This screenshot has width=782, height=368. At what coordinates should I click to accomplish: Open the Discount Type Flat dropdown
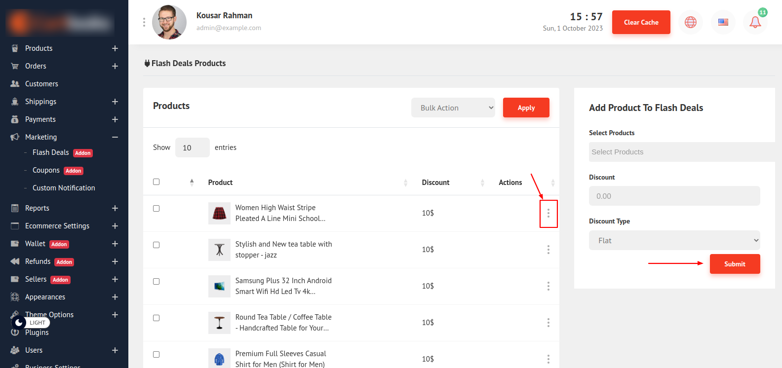pyautogui.click(x=674, y=241)
